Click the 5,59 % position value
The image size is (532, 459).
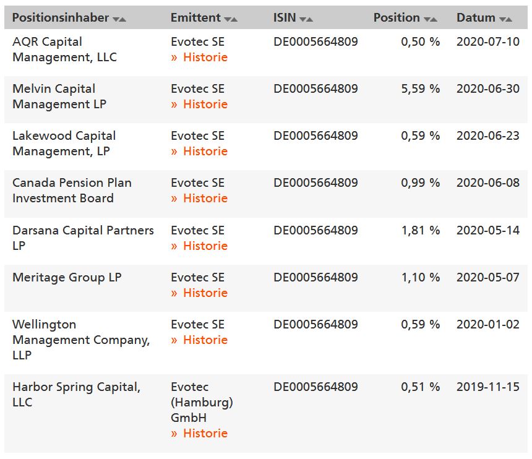click(x=421, y=89)
